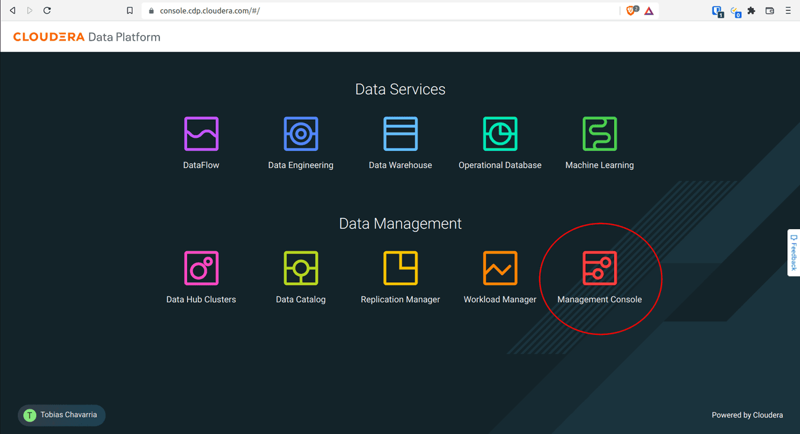This screenshot has width=800, height=434.
Task: Click the Brave Shields lion icon
Action: tap(631, 10)
